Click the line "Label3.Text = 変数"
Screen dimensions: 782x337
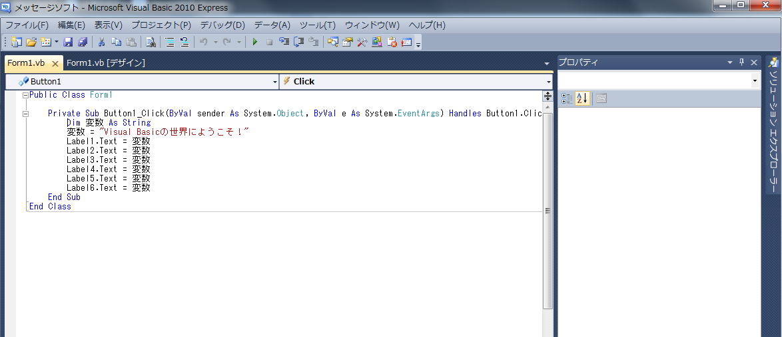[108, 160]
